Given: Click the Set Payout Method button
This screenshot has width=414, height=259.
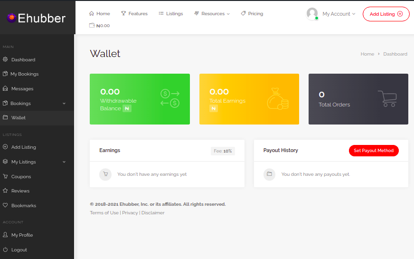Looking at the screenshot, I should pyautogui.click(x=374, y=151).
